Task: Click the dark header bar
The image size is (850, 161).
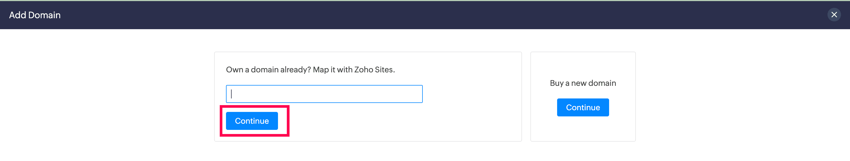Action: (396, 15)
